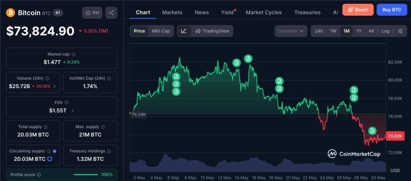The width and height of the screenshot is (411, 181).
Task: Click info icon next to Market cap
Action: click(74, 54)
